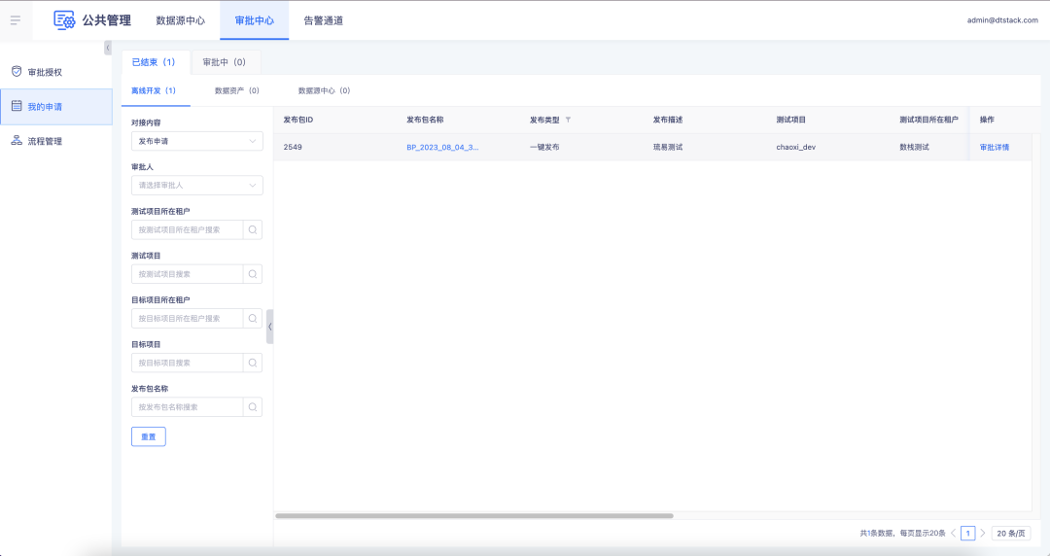The height and width of the screenshot is (556, 1050).
Task: Collapse the filter panel using side handle
Action: pos(269,327)
